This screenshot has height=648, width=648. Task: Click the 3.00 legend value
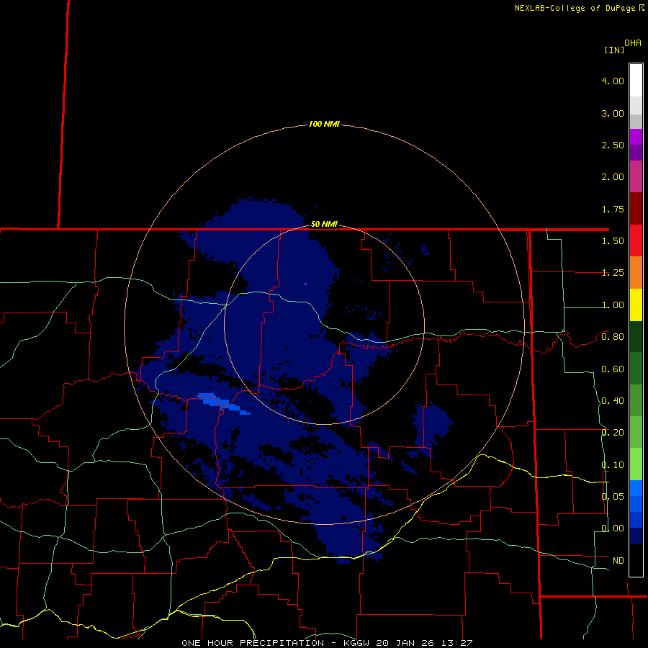(x=613, y=113)
